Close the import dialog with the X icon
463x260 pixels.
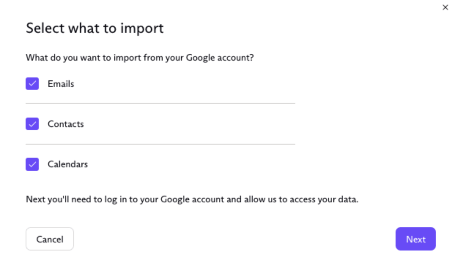[x=445, y=7]
